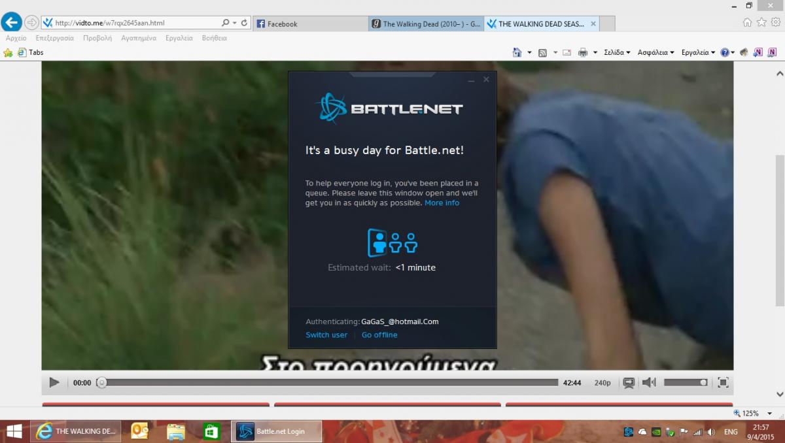Click the Print icon in command bar
785x443 pixels.
click(x=583, y=52)
